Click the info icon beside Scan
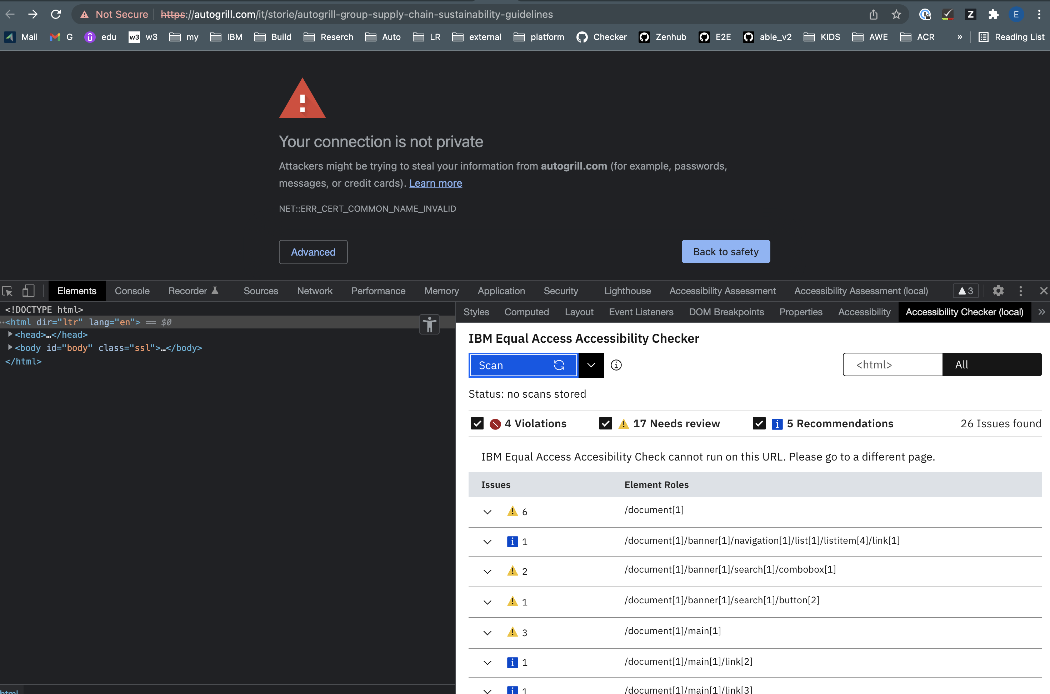The image size is (1050, 694). click(x=616, y=365)
